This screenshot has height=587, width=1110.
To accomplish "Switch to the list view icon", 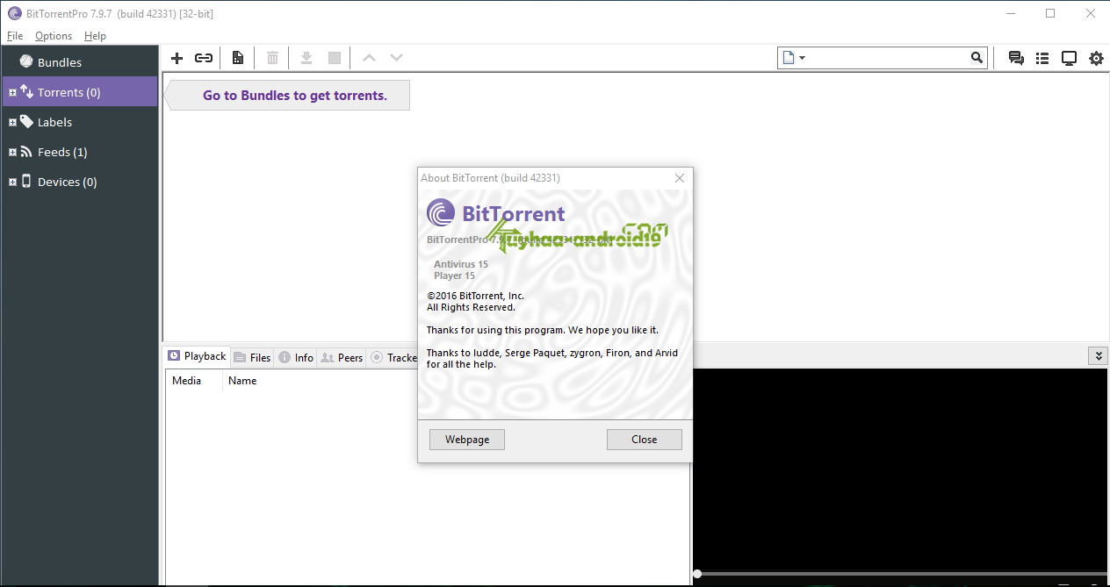I will [1042, 58].
